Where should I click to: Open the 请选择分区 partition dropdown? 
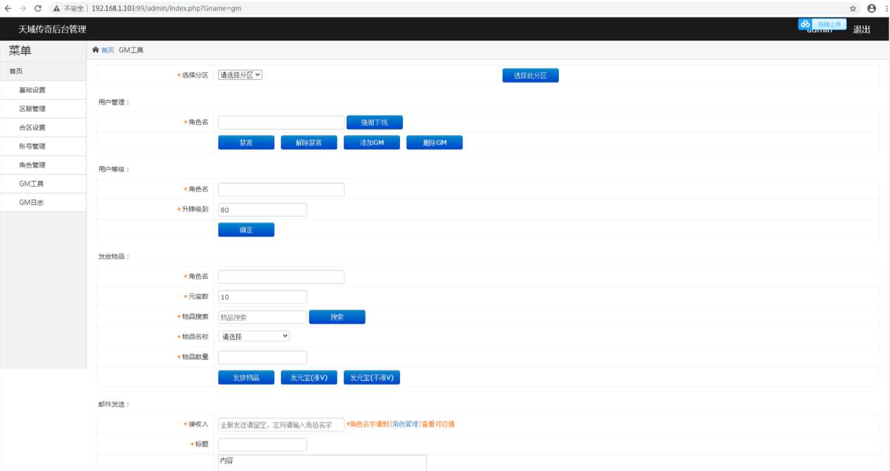240,75
